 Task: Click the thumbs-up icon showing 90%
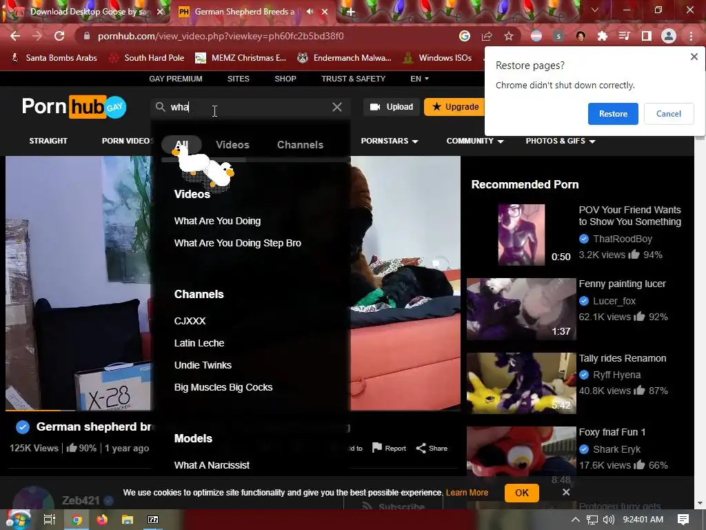72,447
